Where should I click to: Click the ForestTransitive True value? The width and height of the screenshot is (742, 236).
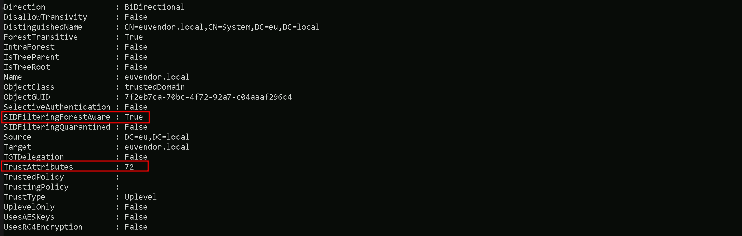coord(134,37)
